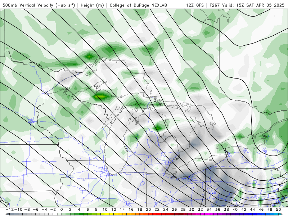The image size is (288, 216).
Task: Click the '10' colorbar label
Action: pyautogui.click(x=105, y=210)
